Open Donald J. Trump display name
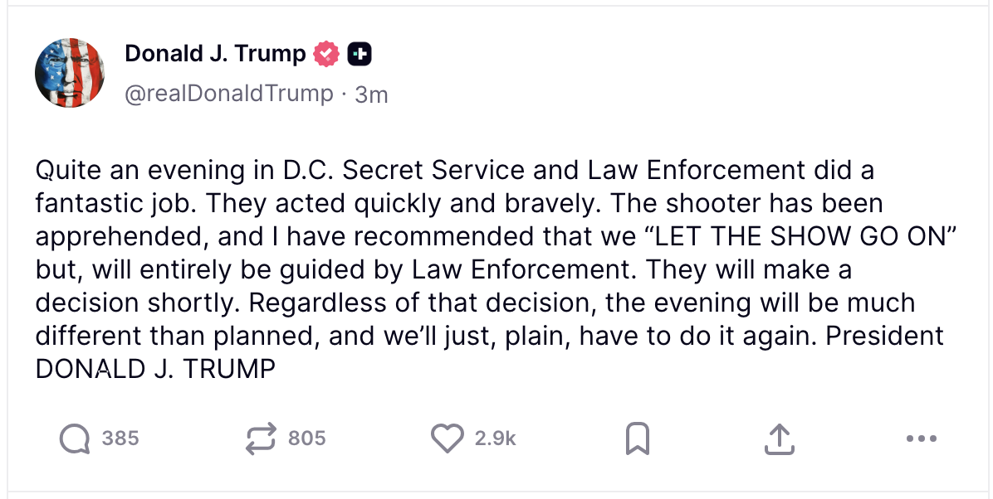The image size is (993, 499). coord(215,55)
